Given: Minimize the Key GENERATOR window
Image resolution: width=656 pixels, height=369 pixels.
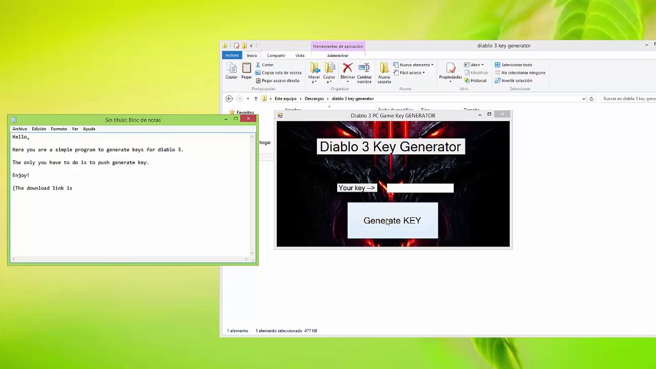Looking at the screenshot, I should (480, 115).
